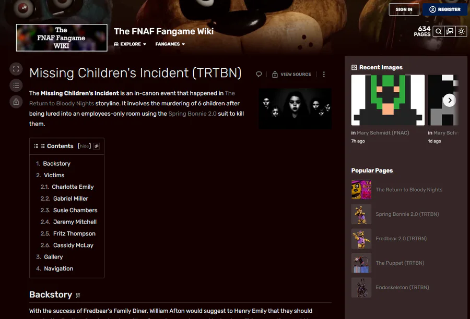Open the table of contents list icon in left rail
This screenshot has height=319, width=470.
[16, 85]
